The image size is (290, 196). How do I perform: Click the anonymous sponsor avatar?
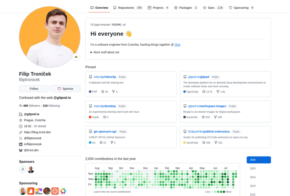pyautogui.click(x=22, y=170)
